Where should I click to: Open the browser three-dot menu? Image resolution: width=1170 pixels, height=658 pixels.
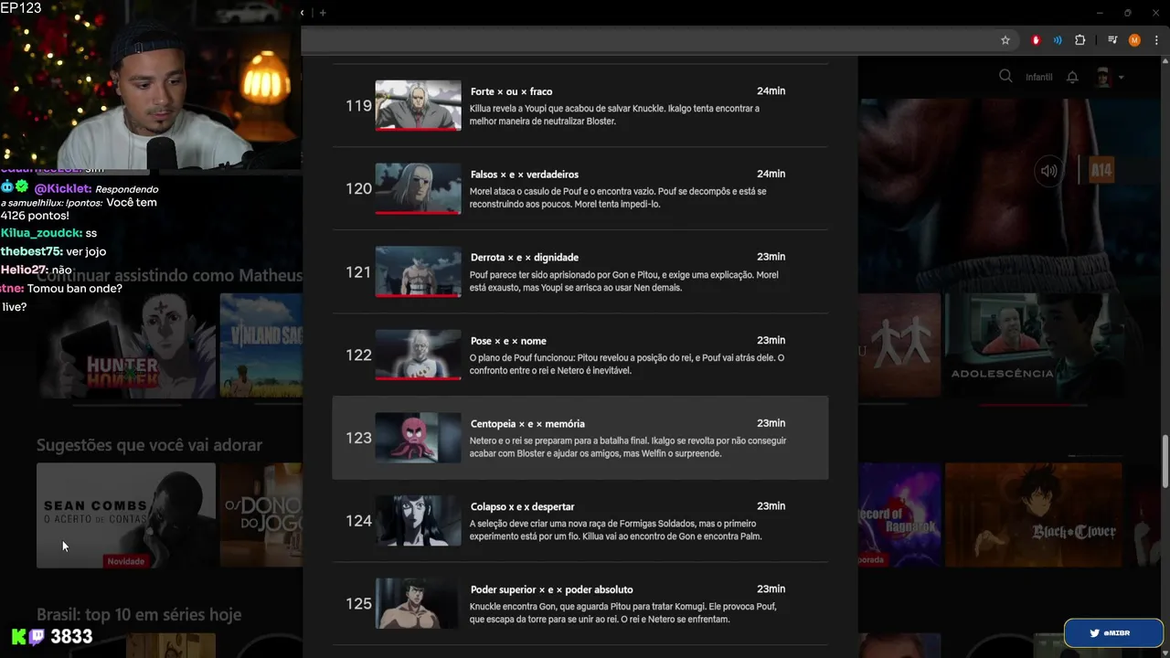(1154, 40)
